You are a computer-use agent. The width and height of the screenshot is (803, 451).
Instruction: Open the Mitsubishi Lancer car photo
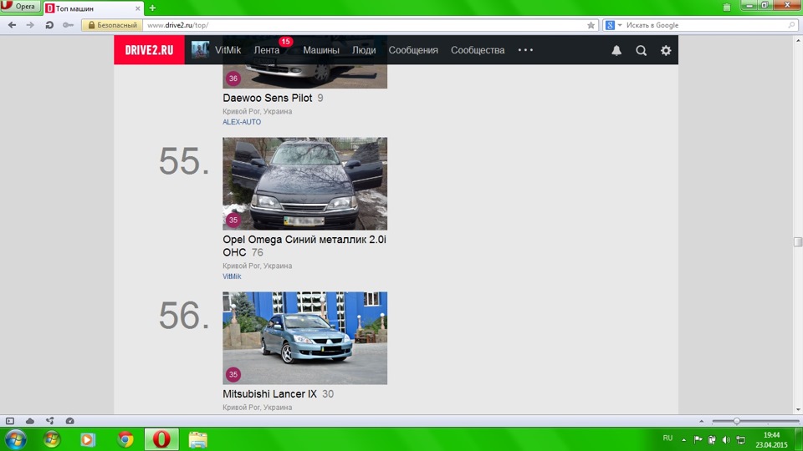(x=304, y=338)
